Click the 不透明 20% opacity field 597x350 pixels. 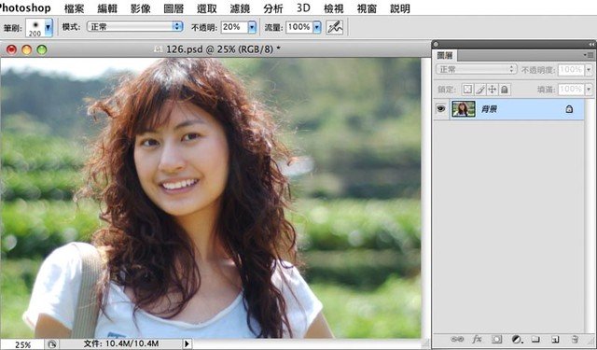(234, 27)
